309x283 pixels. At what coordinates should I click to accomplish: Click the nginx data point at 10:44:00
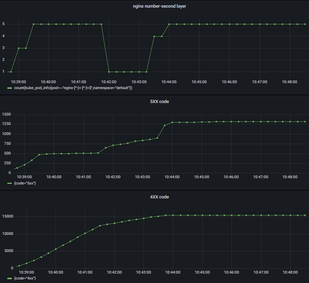click(169, 24)
